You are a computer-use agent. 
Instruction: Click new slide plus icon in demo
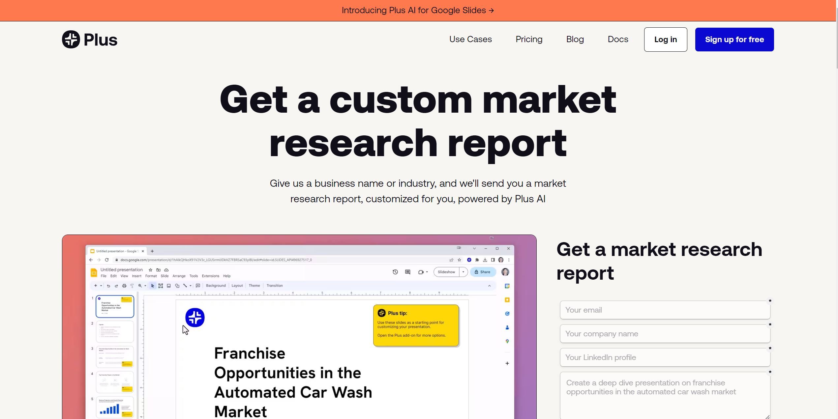click(96, 286)
